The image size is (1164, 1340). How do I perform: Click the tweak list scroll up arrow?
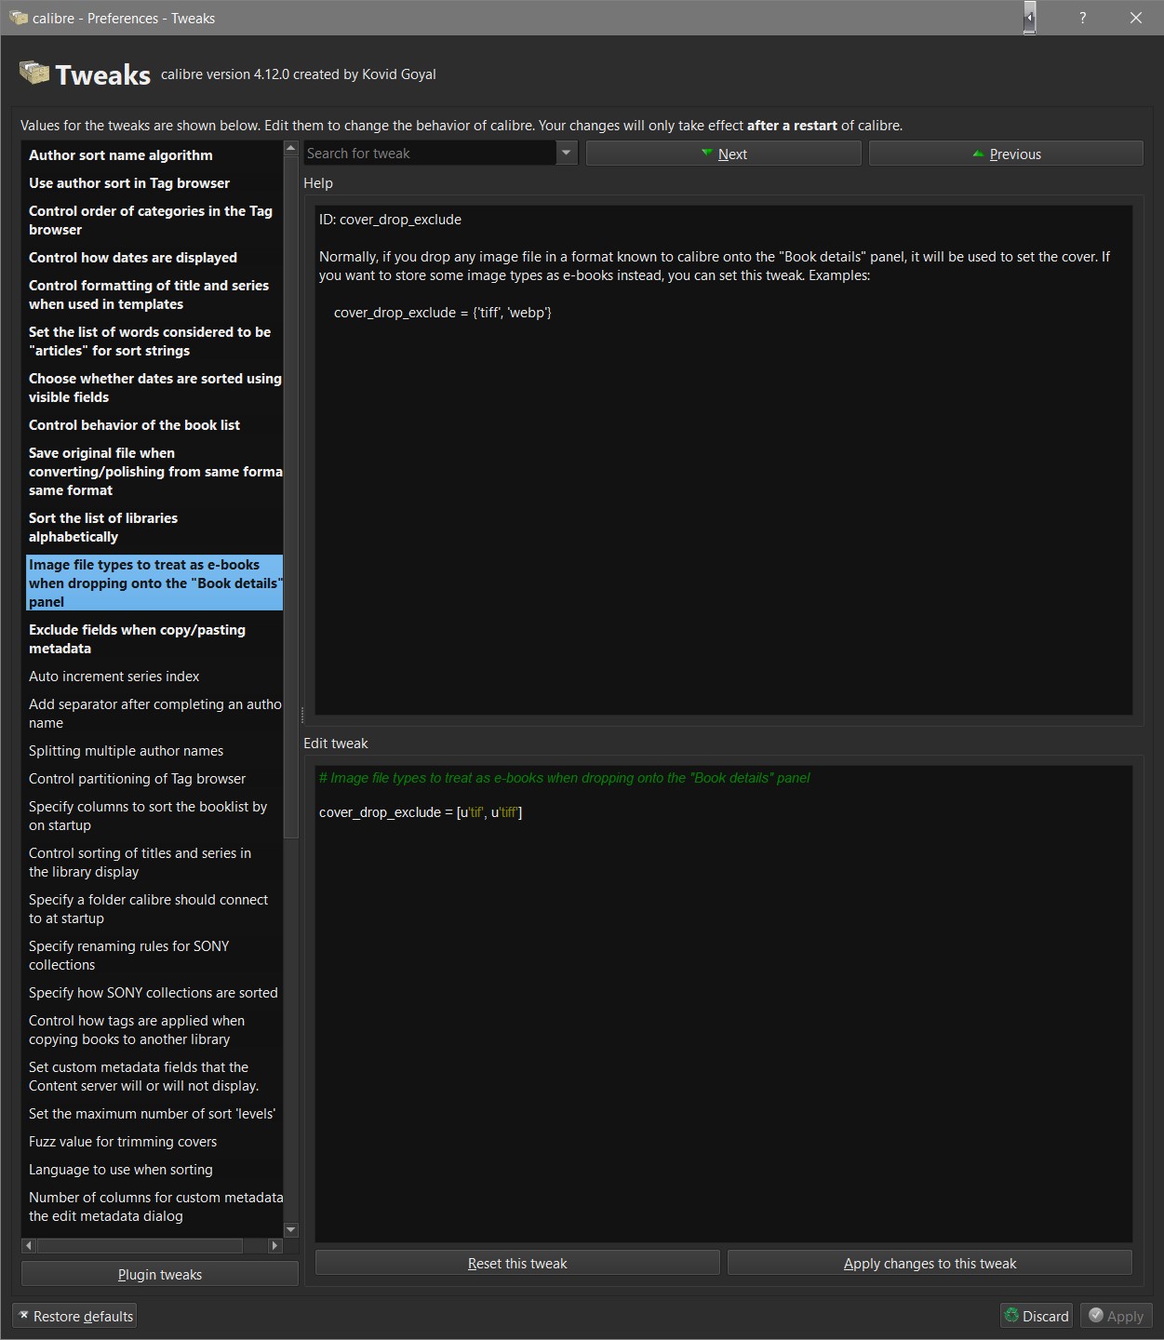coord(290,148)
